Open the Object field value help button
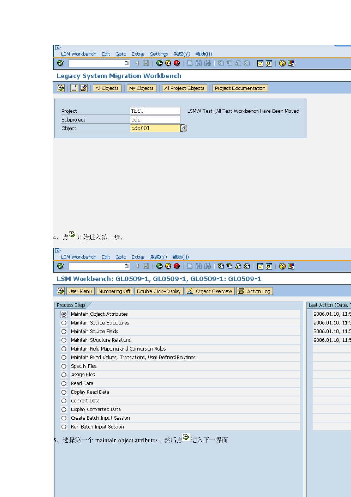351x497 pixels. coord(184,128)
